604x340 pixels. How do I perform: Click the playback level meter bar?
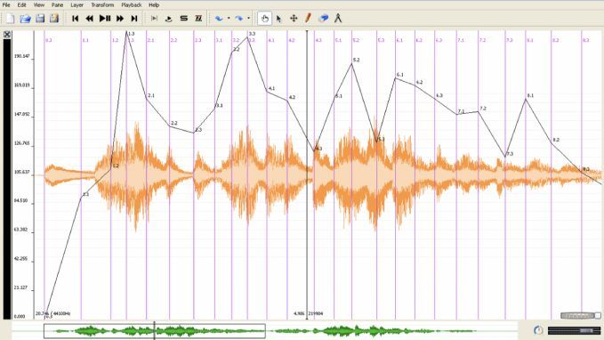[574, 330]
